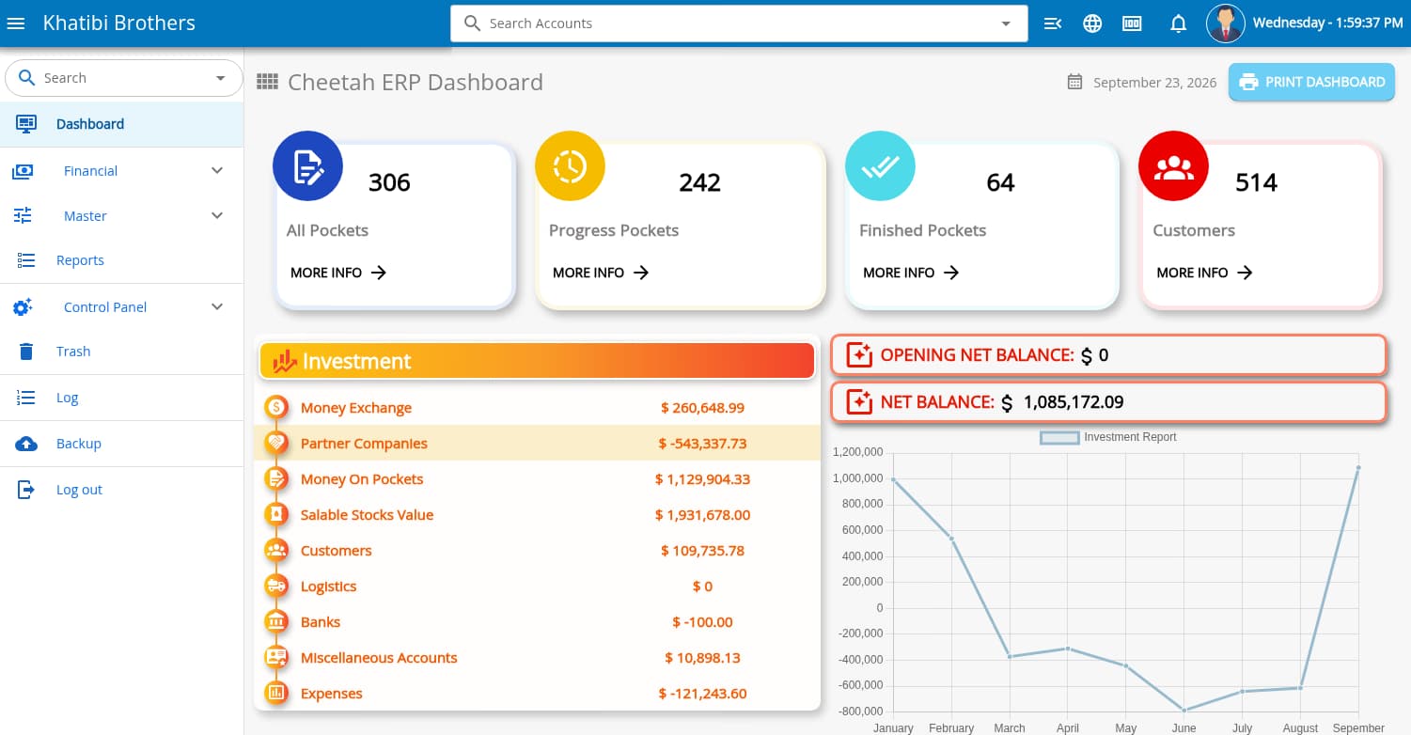Expand the Control Panel submenu
The width and height of the screenshot is (1411, 735).
click(x=217, y=307)
